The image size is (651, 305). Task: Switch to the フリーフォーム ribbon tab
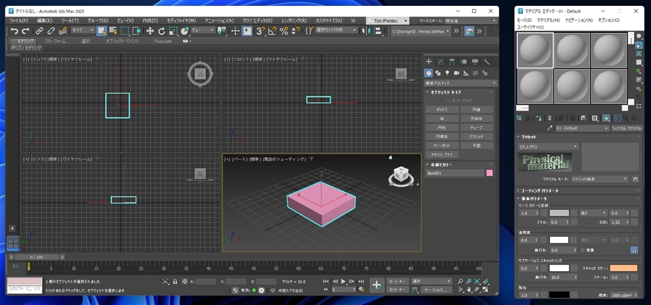click(55, 41)
